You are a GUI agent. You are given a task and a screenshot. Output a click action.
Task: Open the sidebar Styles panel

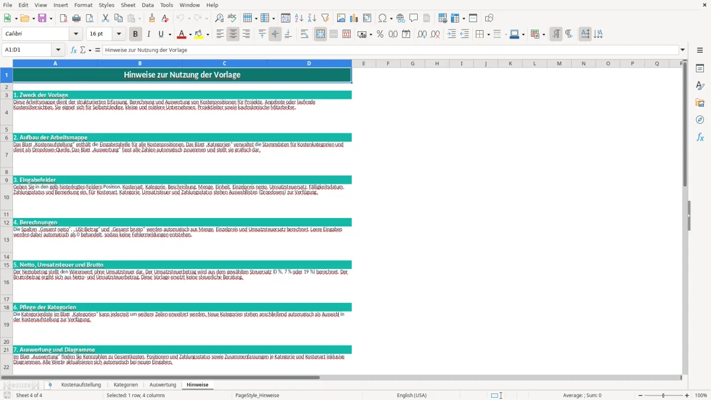700,85
